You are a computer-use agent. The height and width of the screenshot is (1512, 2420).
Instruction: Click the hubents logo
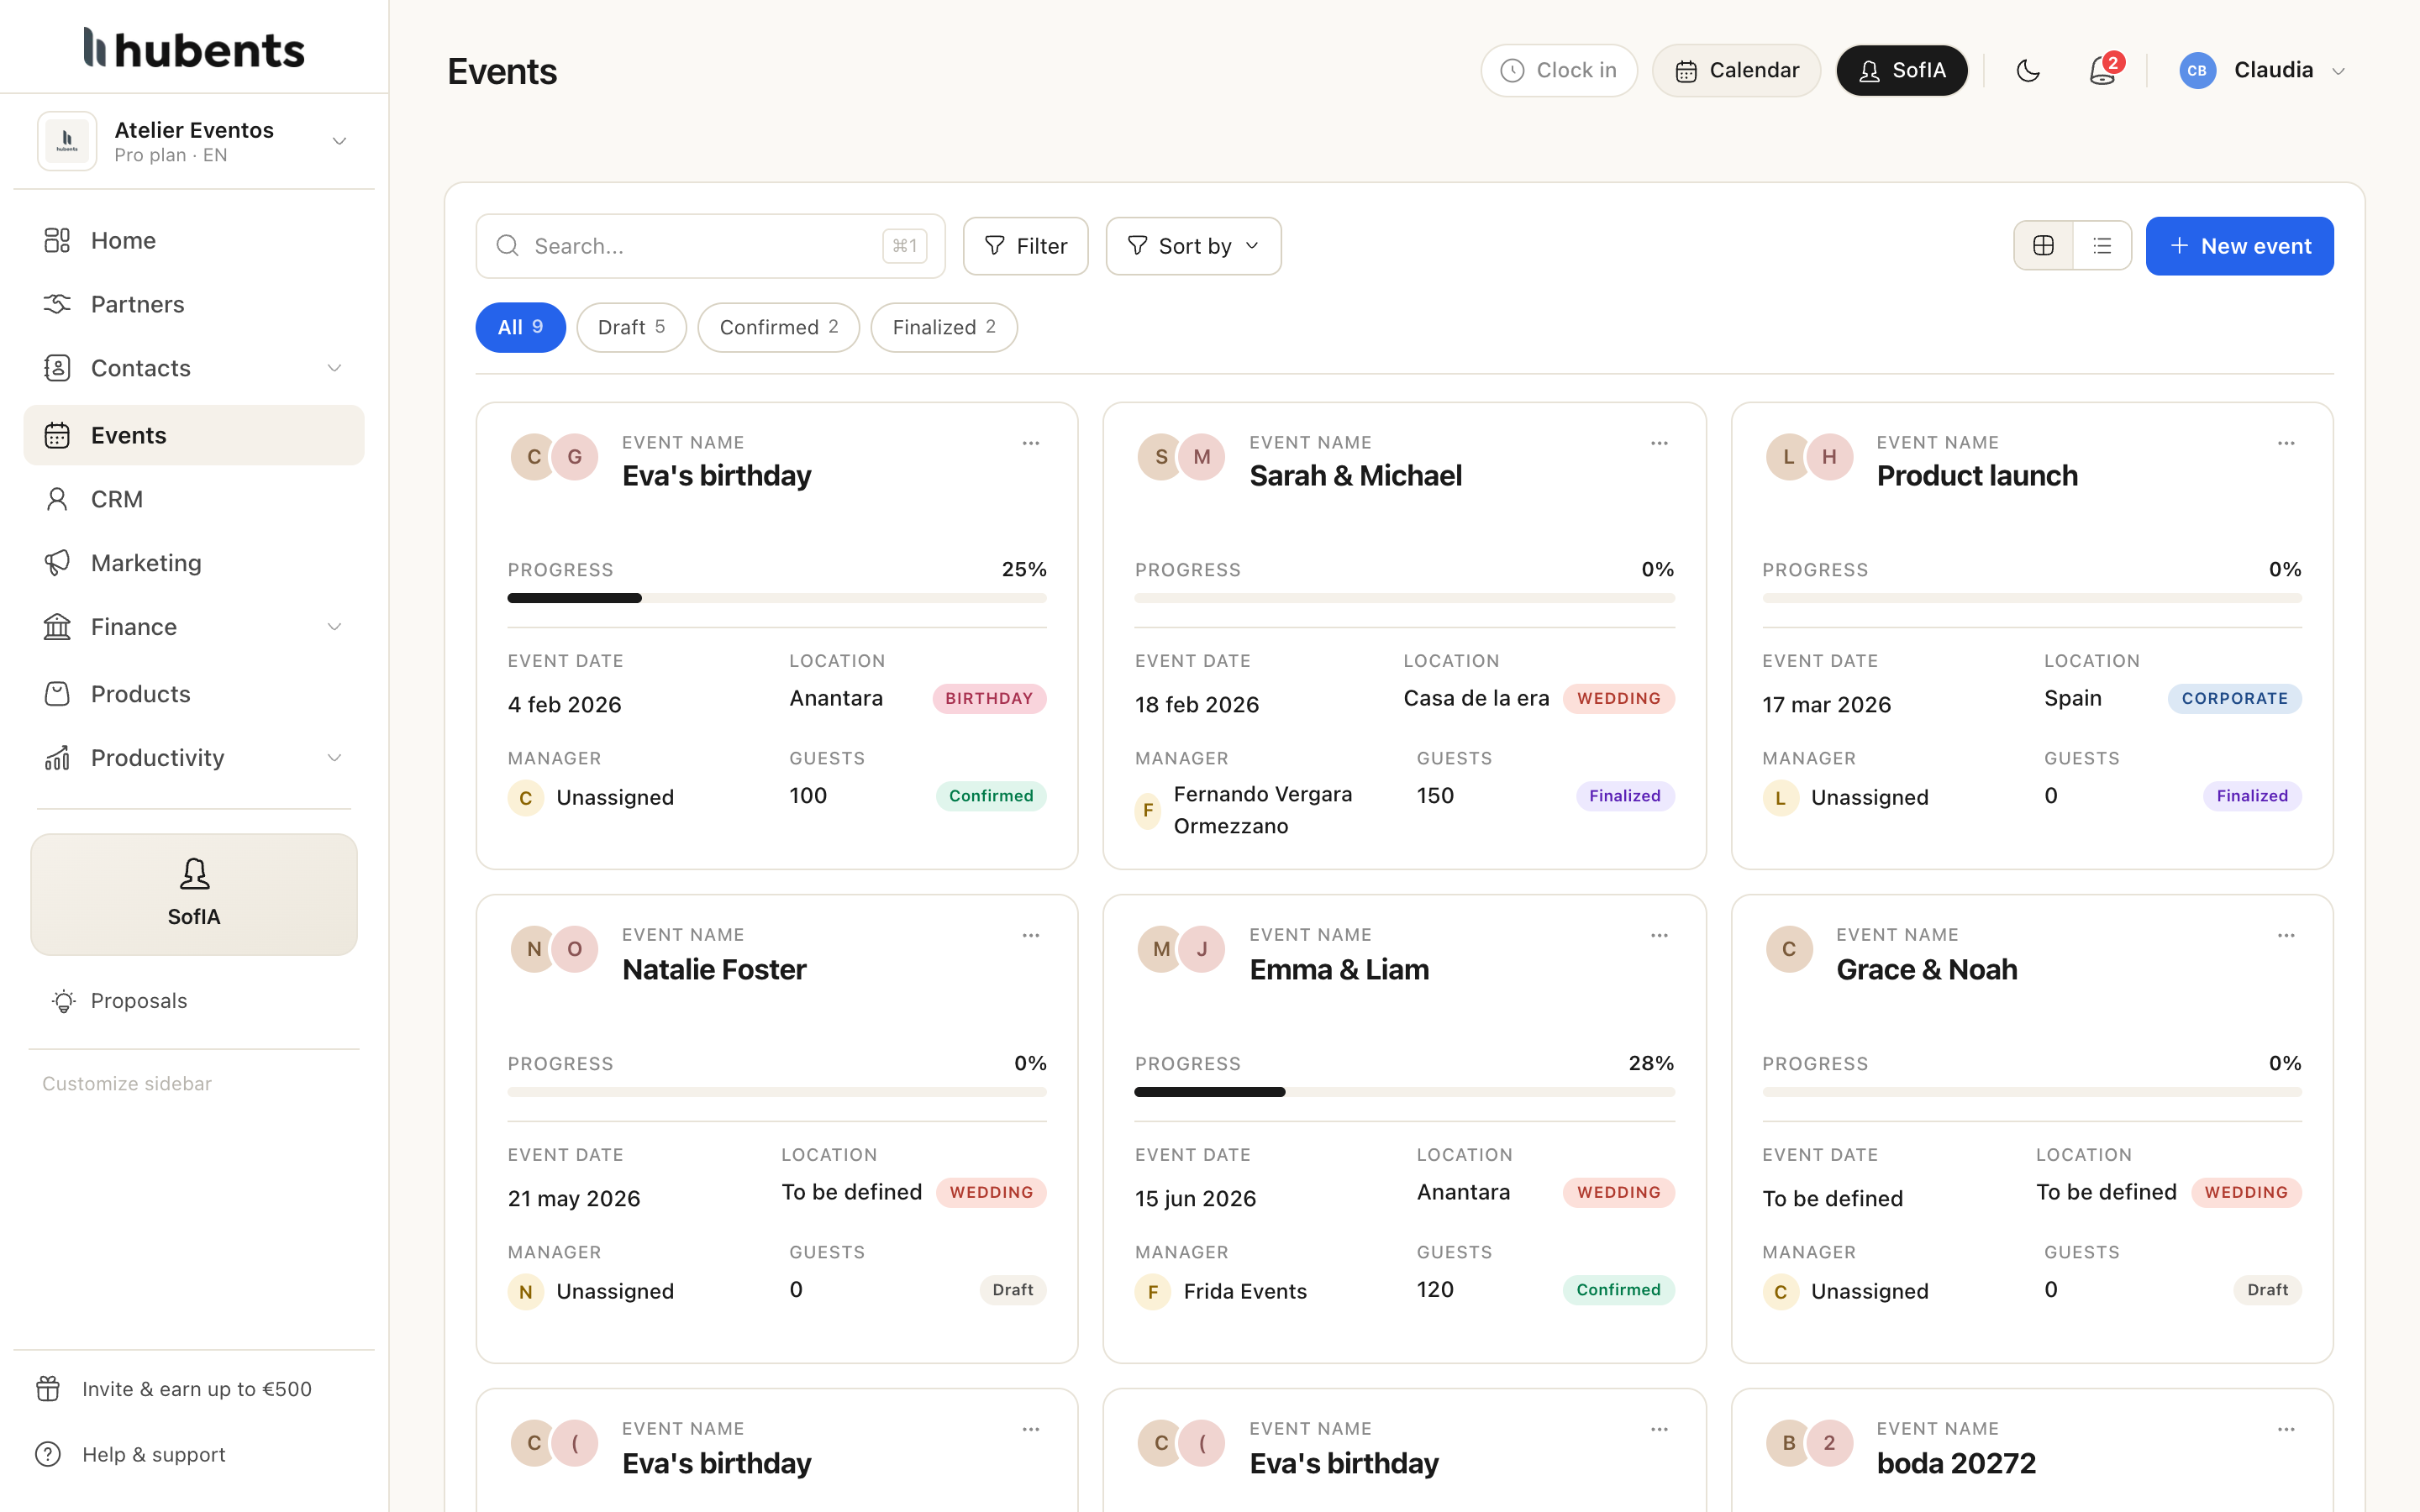tap(194, 48)
